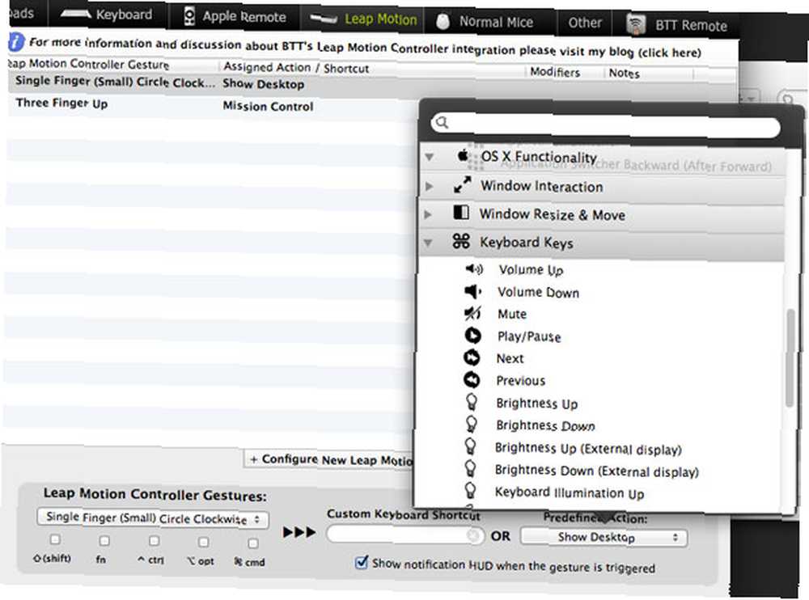Click the Mission Control assigned action cell
Screen dimensions: 809x600
268,106
